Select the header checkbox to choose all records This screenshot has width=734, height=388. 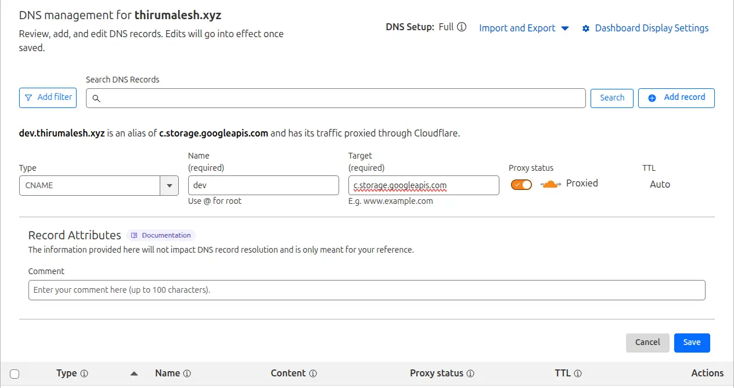[14, 373]
